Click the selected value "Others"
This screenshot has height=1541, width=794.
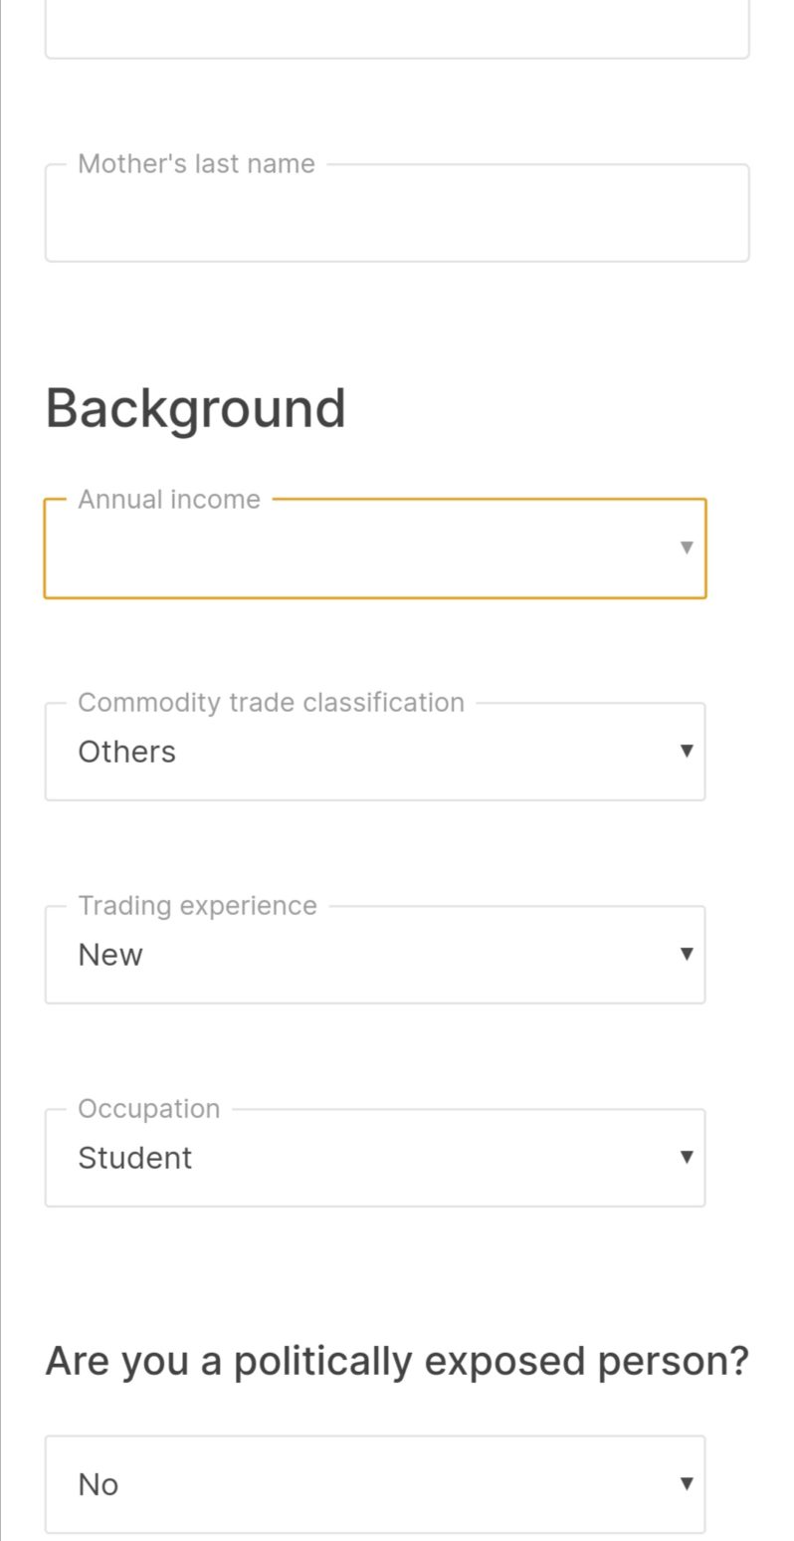(x=126, y=753)
